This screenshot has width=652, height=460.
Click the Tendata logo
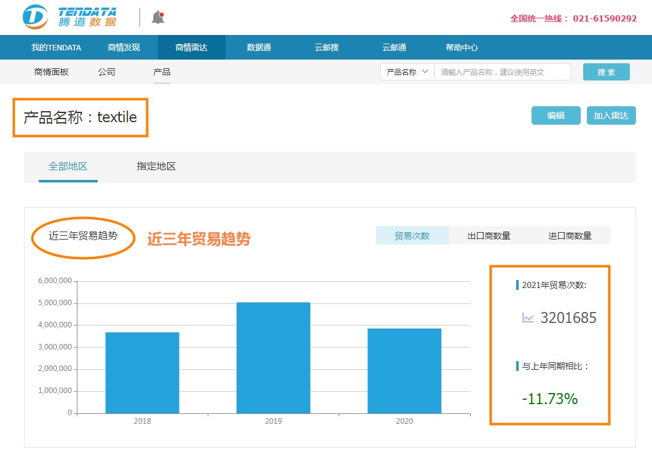(69, 17)
